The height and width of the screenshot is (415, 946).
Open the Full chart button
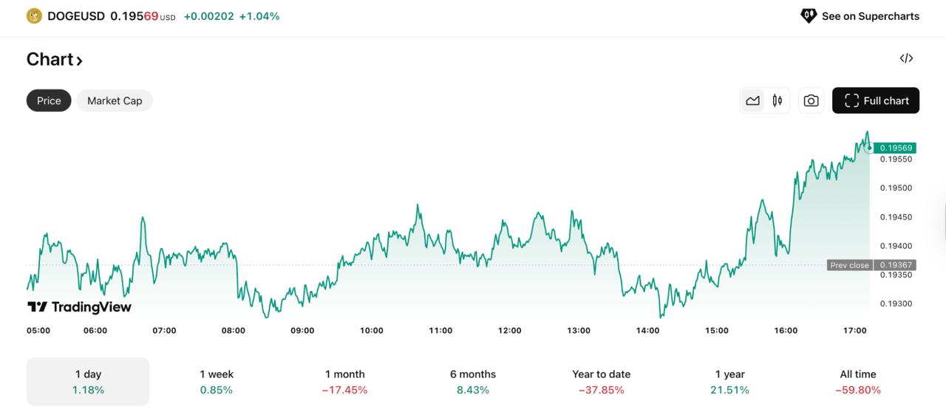[876, 100]
